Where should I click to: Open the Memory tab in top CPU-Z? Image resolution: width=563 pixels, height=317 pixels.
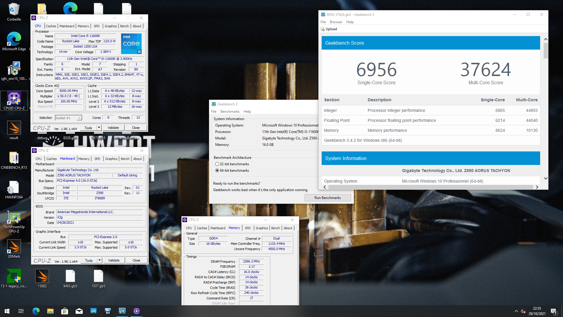coord(83,26)
